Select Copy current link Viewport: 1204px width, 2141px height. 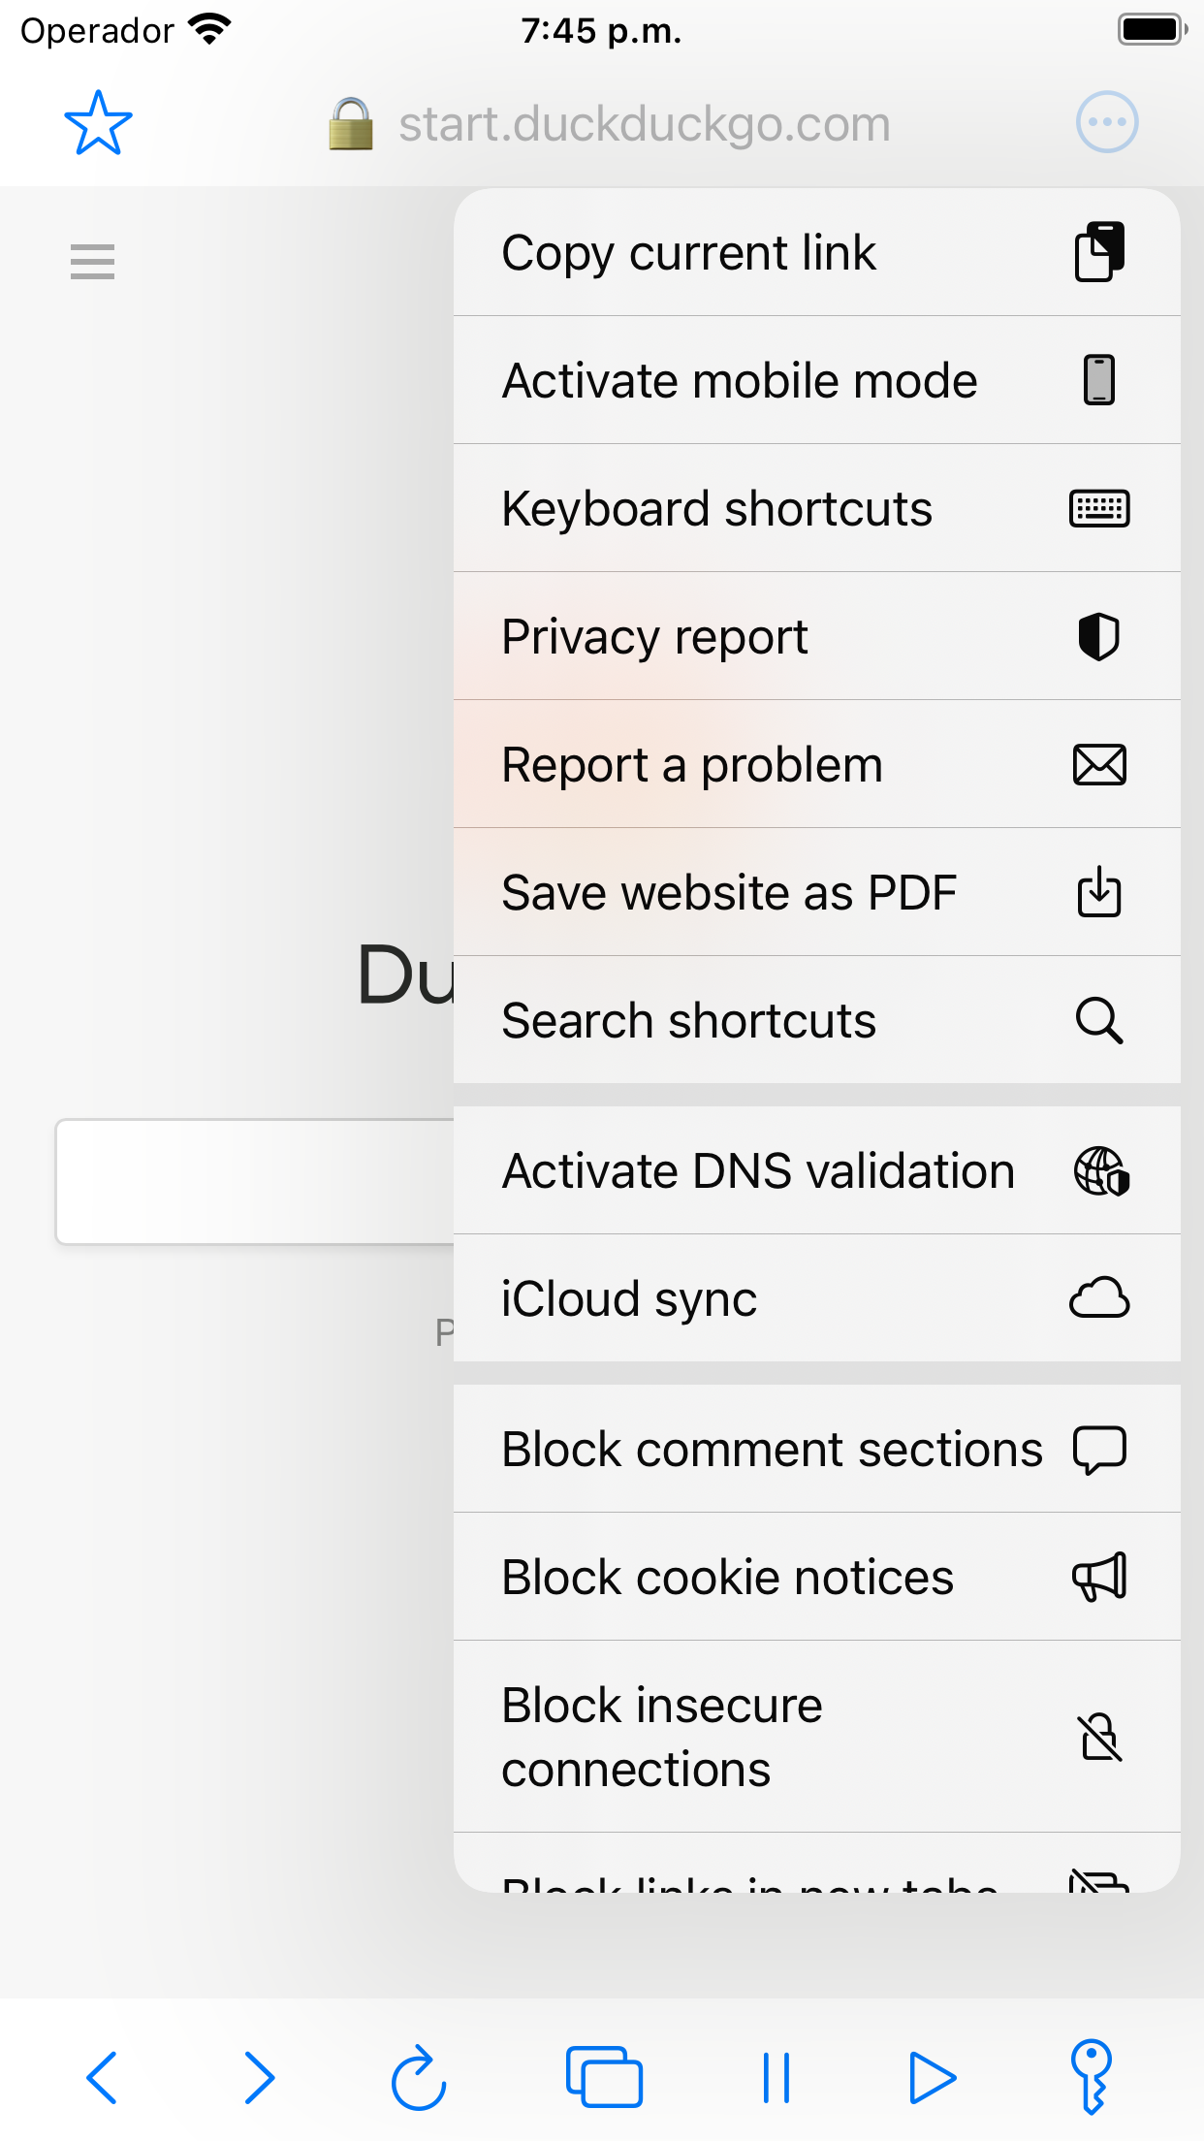pyautogui.click(x=816, y=253)
